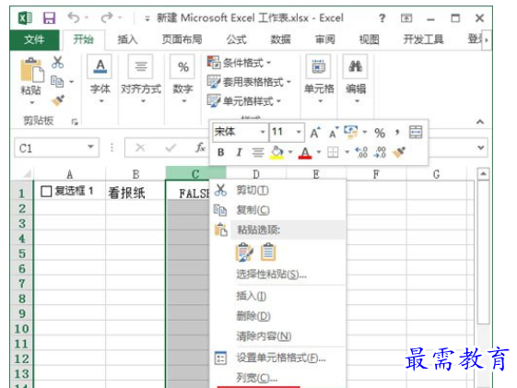The image size is (517, 388).
Task: Open Excel help question mark
Action: 382,18
